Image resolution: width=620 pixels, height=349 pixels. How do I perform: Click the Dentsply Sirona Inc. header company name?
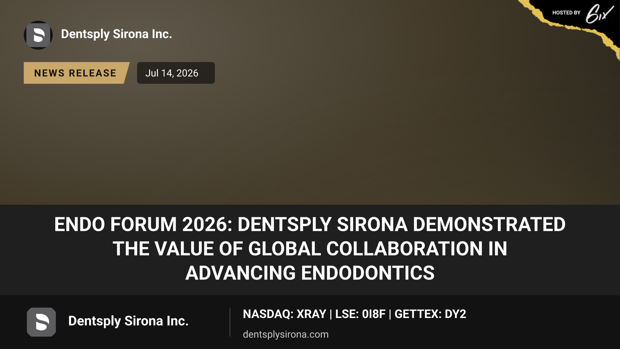click(x=117, y=34)
